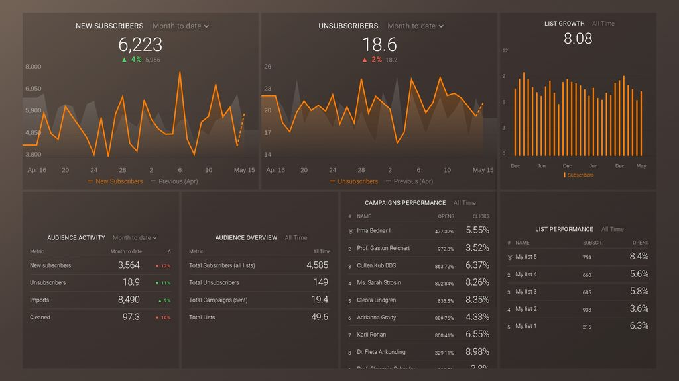Toggle Previous (Apr) legend in New Subscribers chart

[x=174, y=181]
